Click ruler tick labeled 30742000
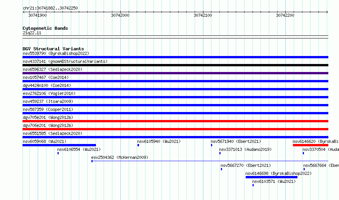339x200 pixels. (120, 15)
